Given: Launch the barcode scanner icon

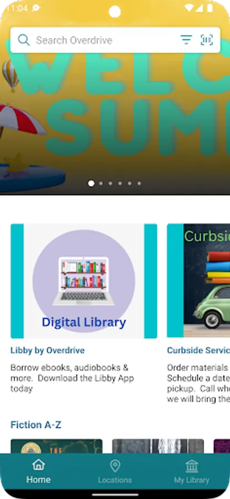Looking at the screenshot, I should coord(207,40).
